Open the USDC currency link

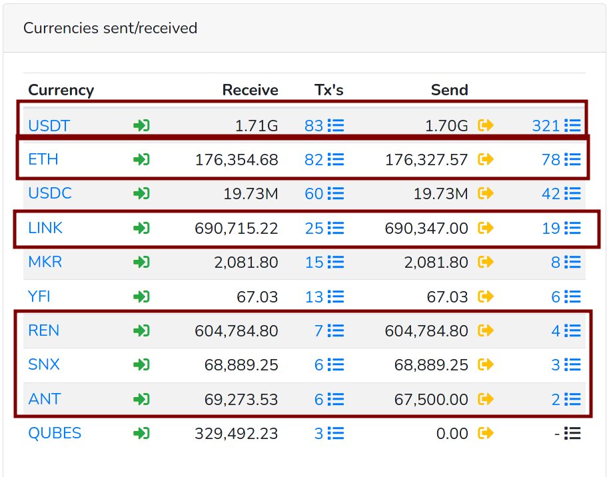click(x=50, y=193)
